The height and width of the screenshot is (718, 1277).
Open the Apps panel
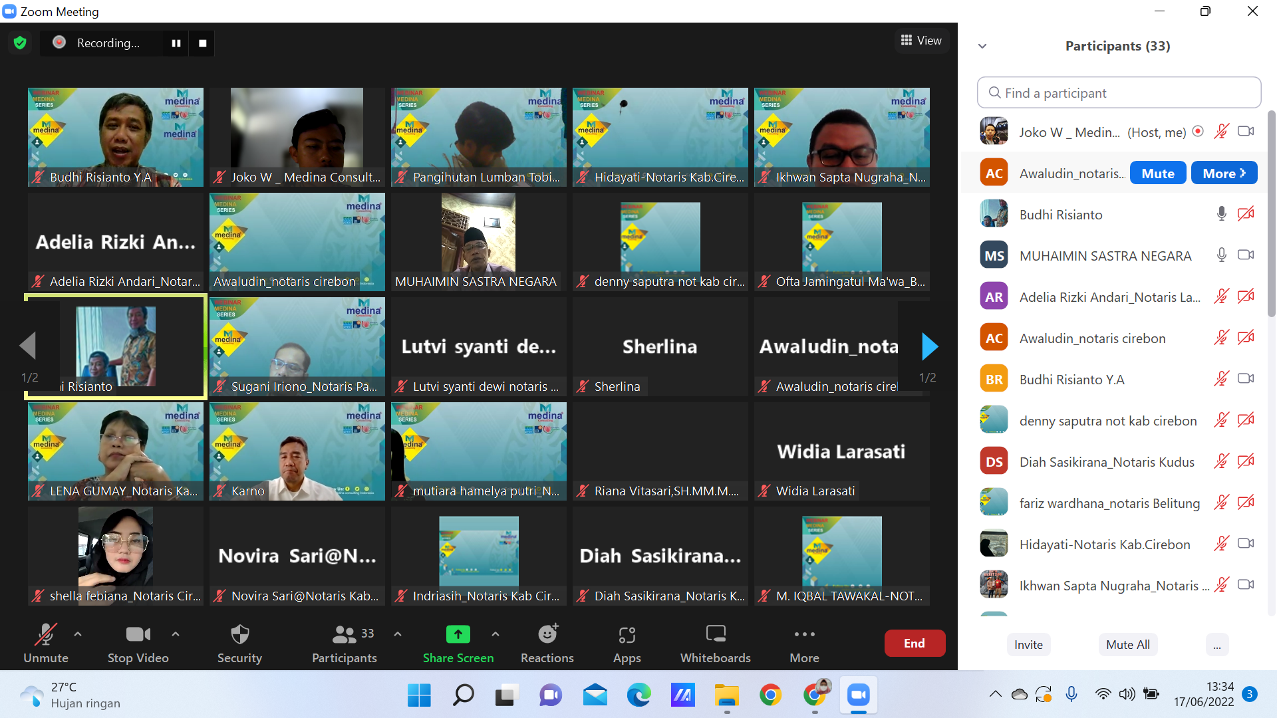(627, 643)
